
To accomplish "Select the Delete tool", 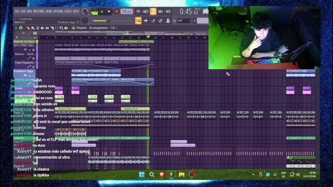I will tap(38, 28).
